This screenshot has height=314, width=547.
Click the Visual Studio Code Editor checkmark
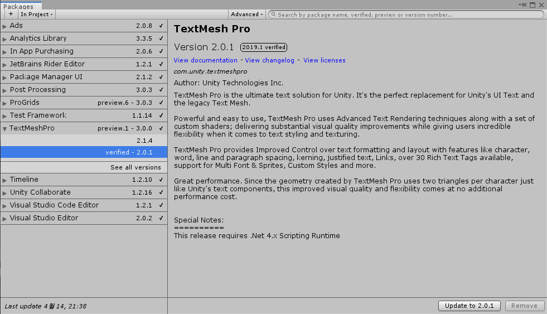click(161, 205)
